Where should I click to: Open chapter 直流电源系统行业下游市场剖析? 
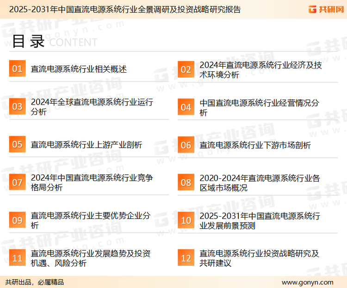point(255,145)
